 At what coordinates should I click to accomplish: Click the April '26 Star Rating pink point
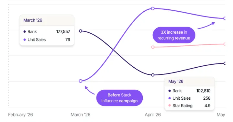153,47
